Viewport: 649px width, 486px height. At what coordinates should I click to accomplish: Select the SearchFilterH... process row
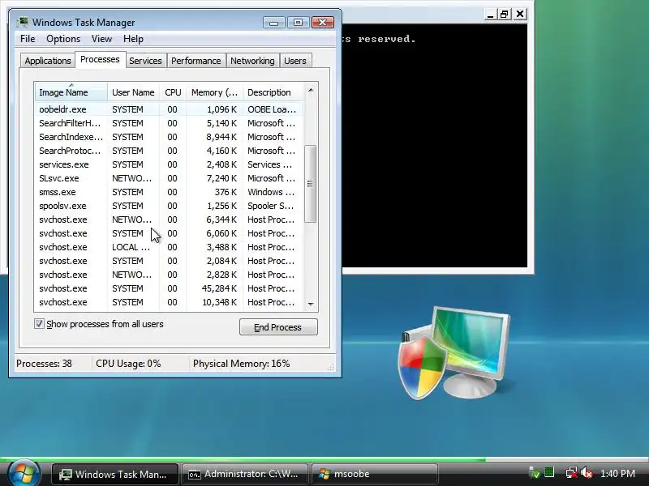coord(169,123)
